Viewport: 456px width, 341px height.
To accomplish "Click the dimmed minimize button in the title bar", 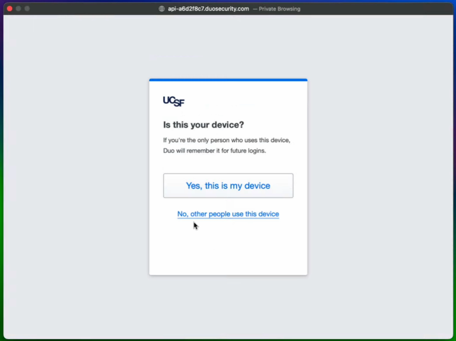I will point(18,8).
